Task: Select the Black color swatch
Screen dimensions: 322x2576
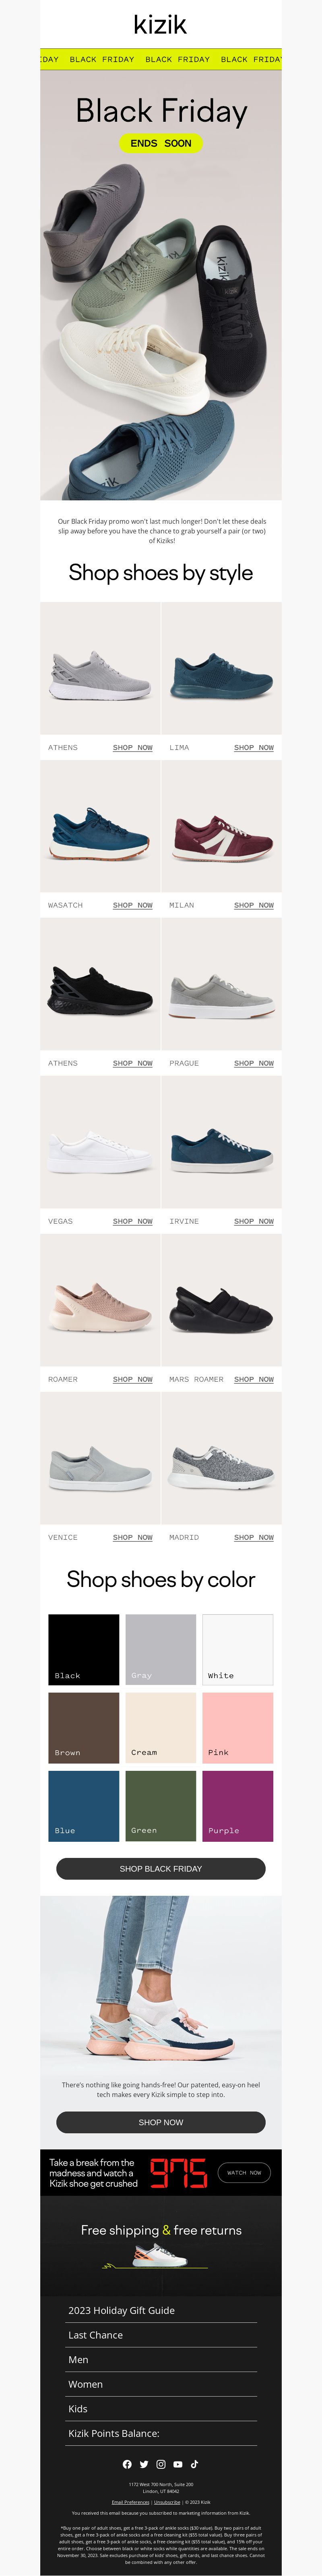Action: pos(84,1649)
